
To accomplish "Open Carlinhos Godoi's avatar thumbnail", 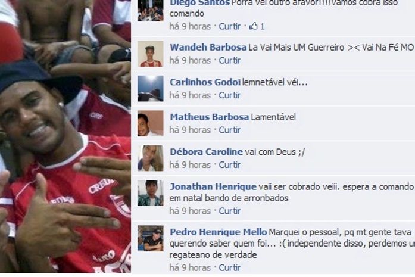I will [150, 88].
